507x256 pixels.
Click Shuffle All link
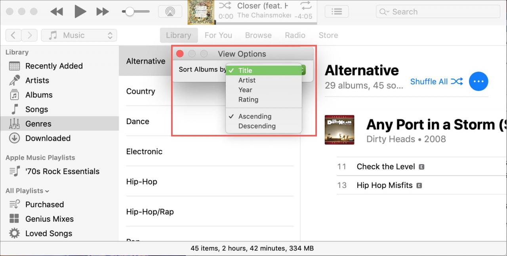436,82
